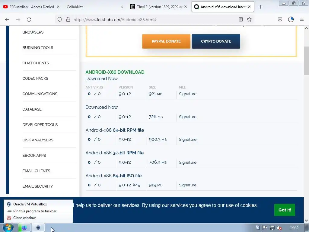Open a new tab with plus button
309x232 pixels.
(x=260, y=7)
